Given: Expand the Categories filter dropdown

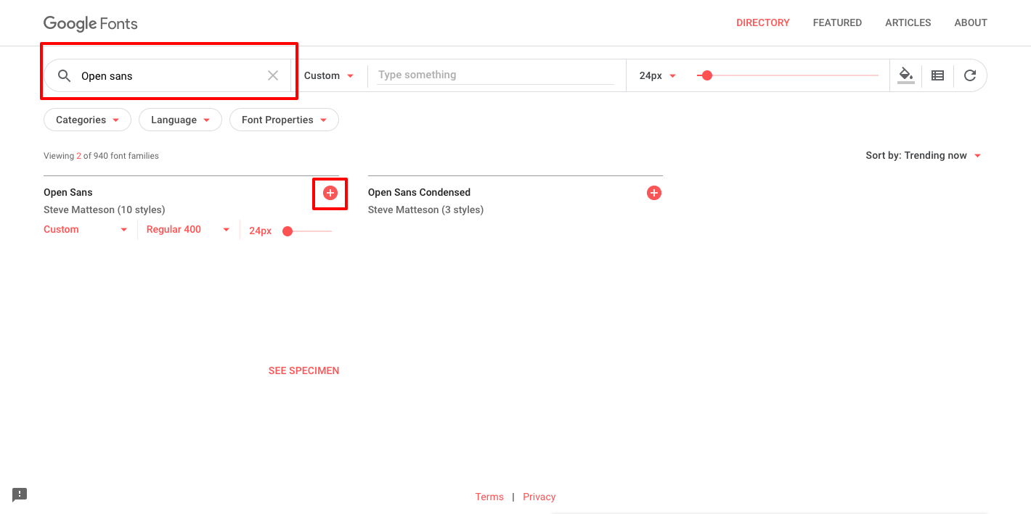Looking at the screenshot, I should (x=87, y=120).
